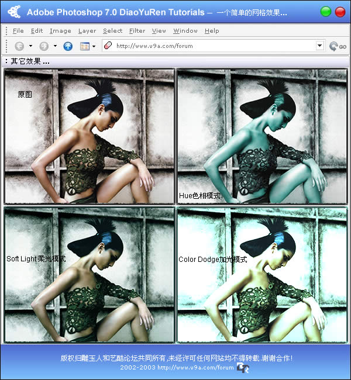
Task: Open the Image menu
Action: [60, 31]
